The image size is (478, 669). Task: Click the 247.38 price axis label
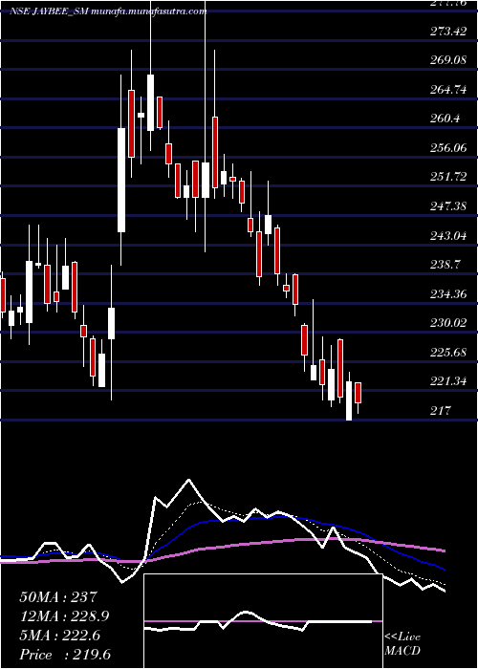tap(448, 206)
